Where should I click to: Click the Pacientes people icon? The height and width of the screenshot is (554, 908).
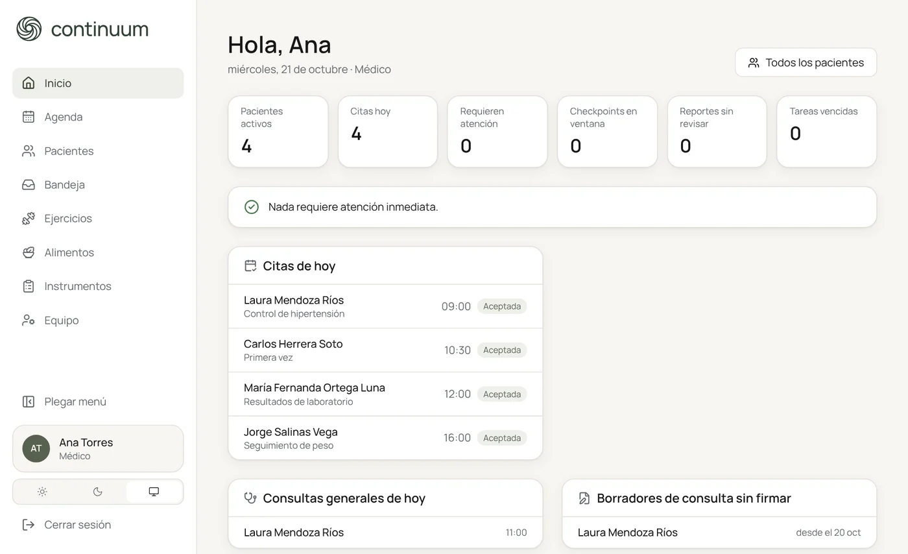(x=29, y=151)
